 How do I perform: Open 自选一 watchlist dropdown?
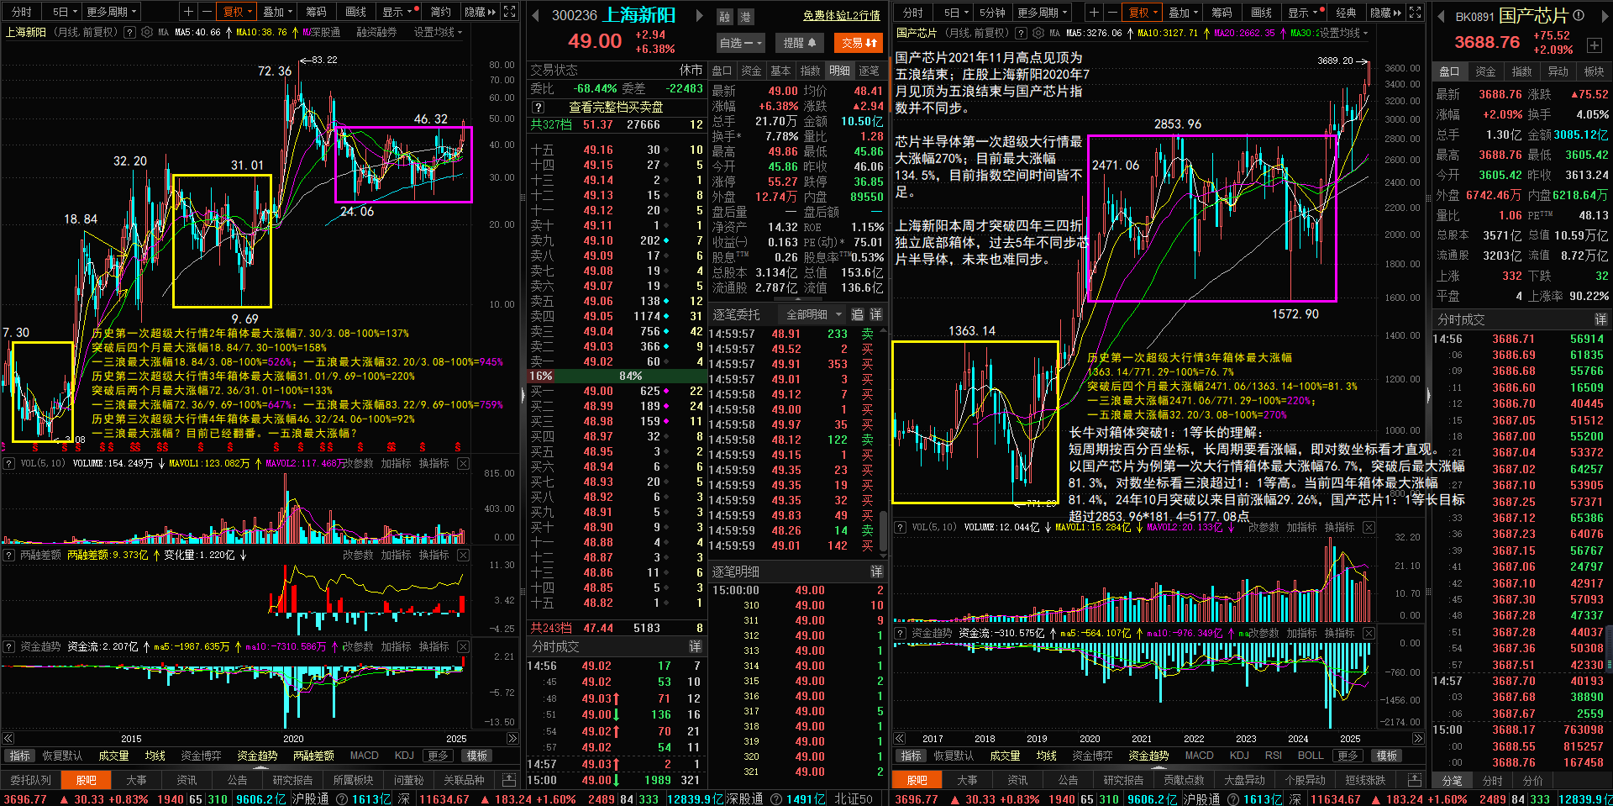(740, 43)
